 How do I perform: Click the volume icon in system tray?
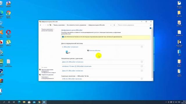click(x=176, y=102)
